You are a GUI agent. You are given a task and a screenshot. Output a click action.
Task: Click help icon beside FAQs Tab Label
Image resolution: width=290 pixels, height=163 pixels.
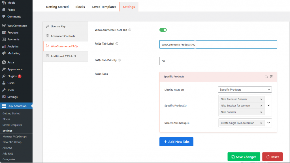coord(117,44)
